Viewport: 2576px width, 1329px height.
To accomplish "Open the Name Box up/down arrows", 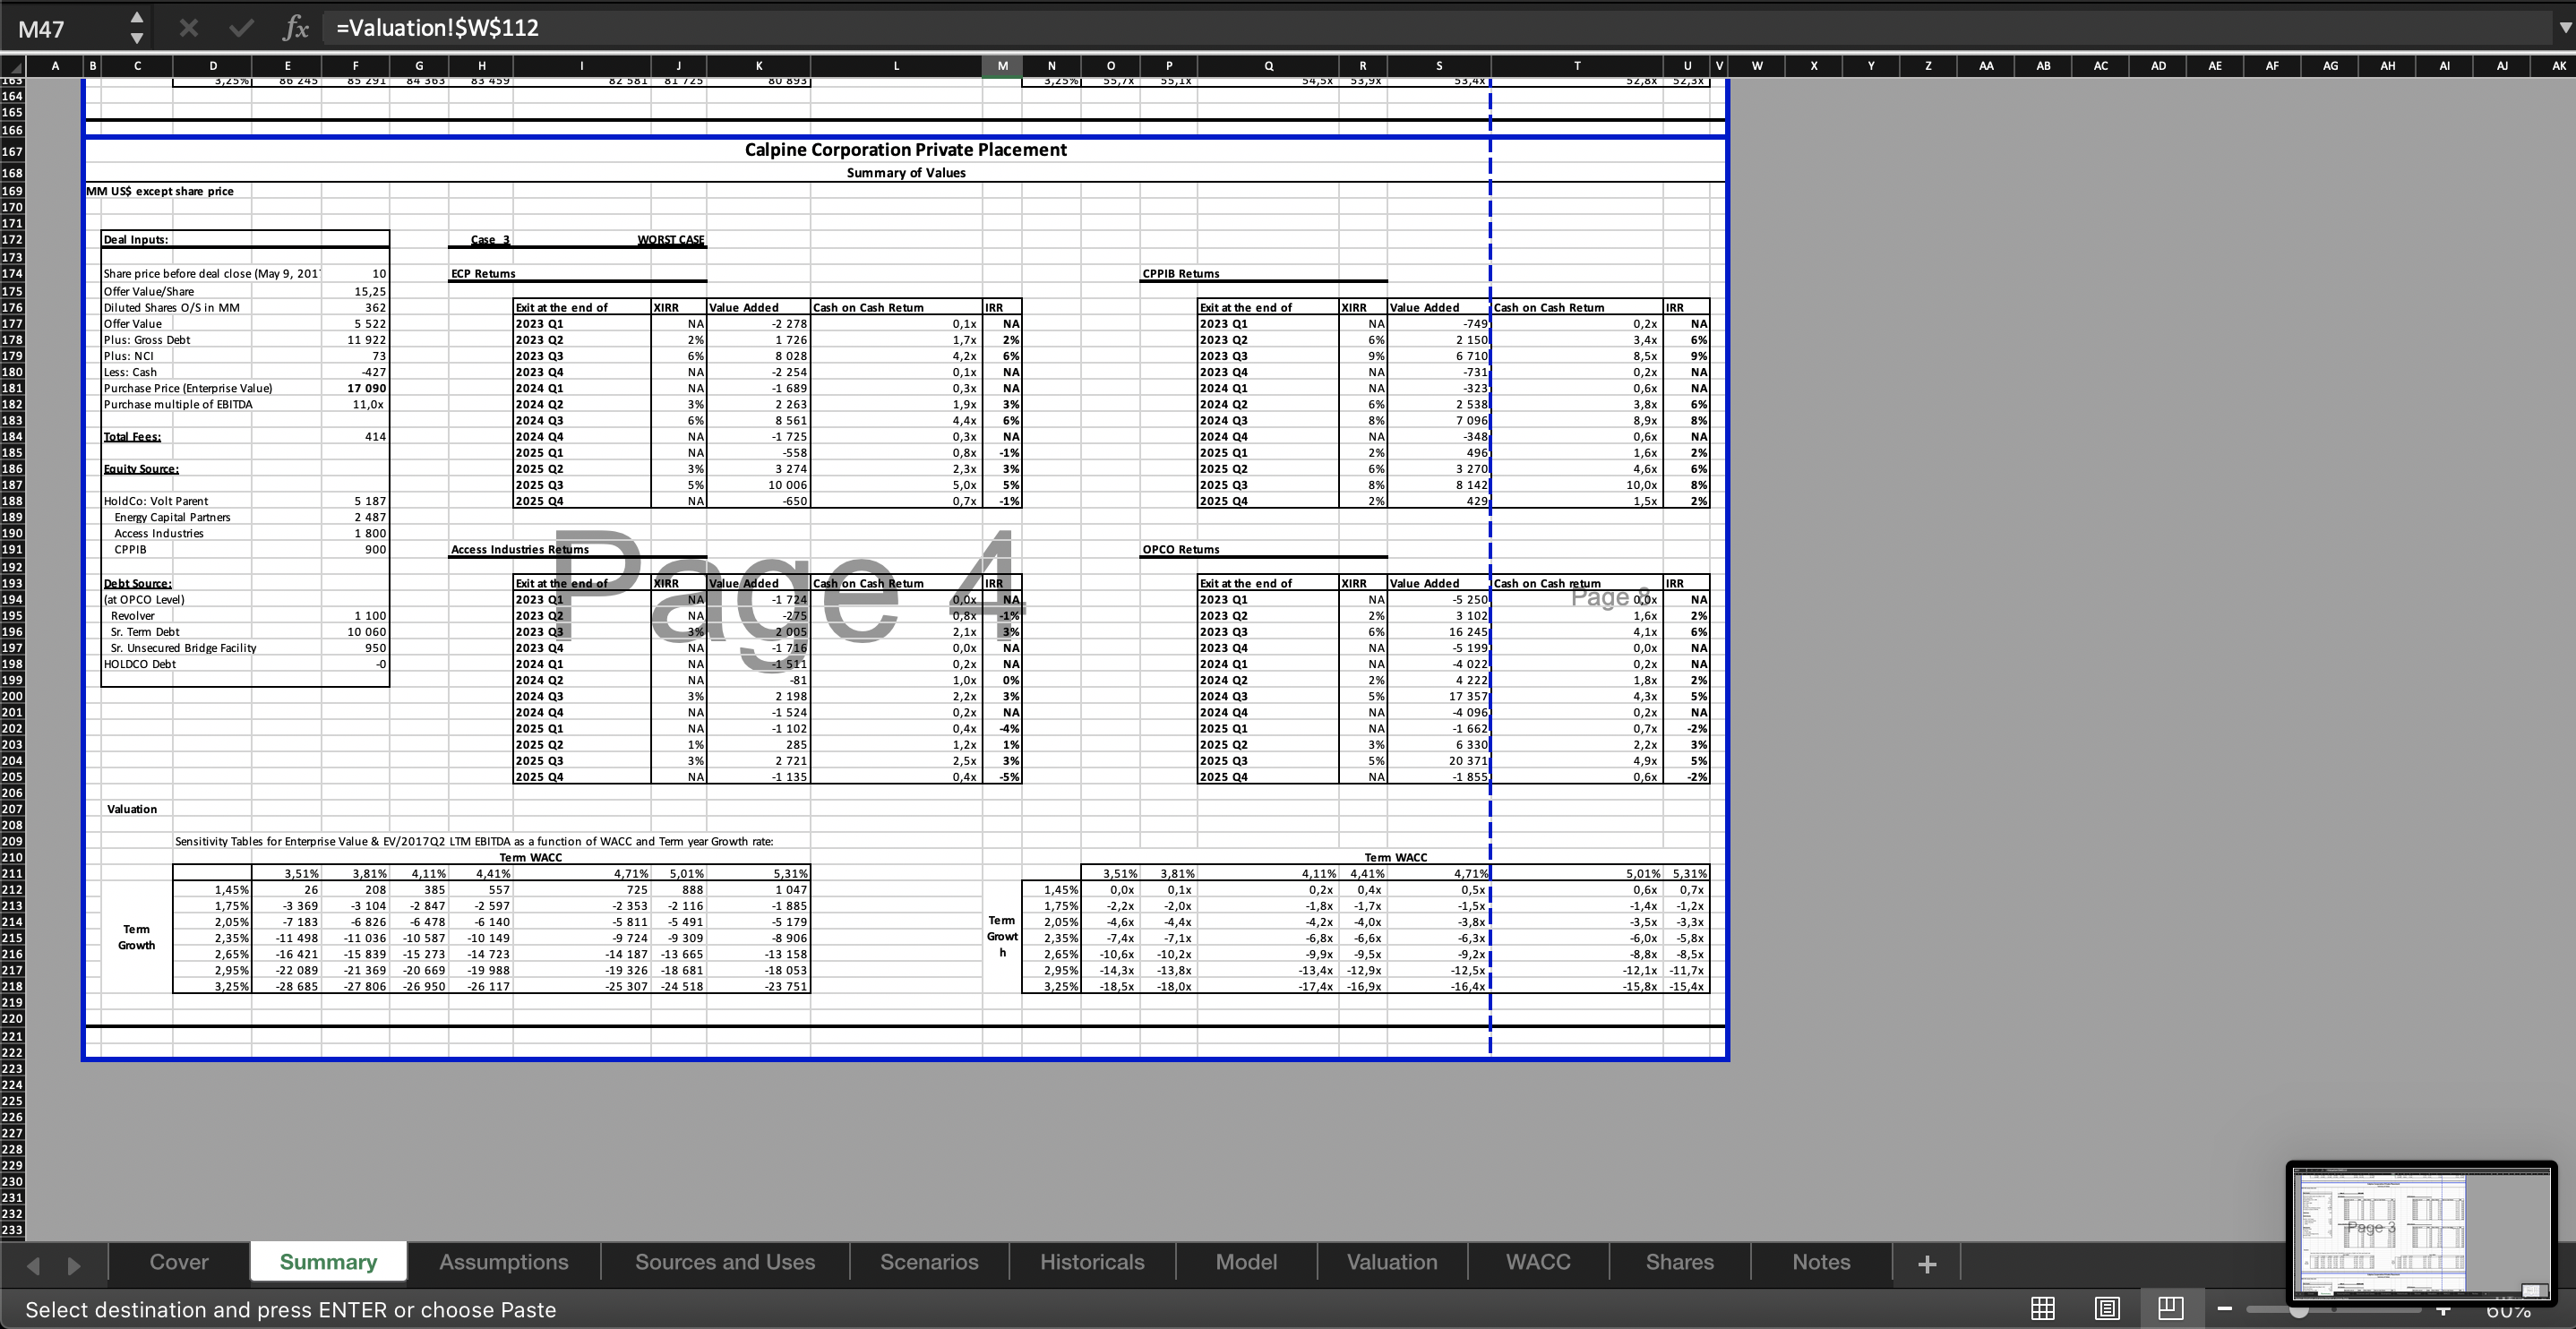I will click(137, 28).
